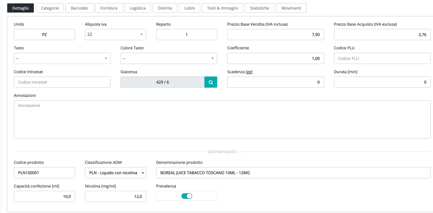Switch to the Categorie tab

point(50,8)
